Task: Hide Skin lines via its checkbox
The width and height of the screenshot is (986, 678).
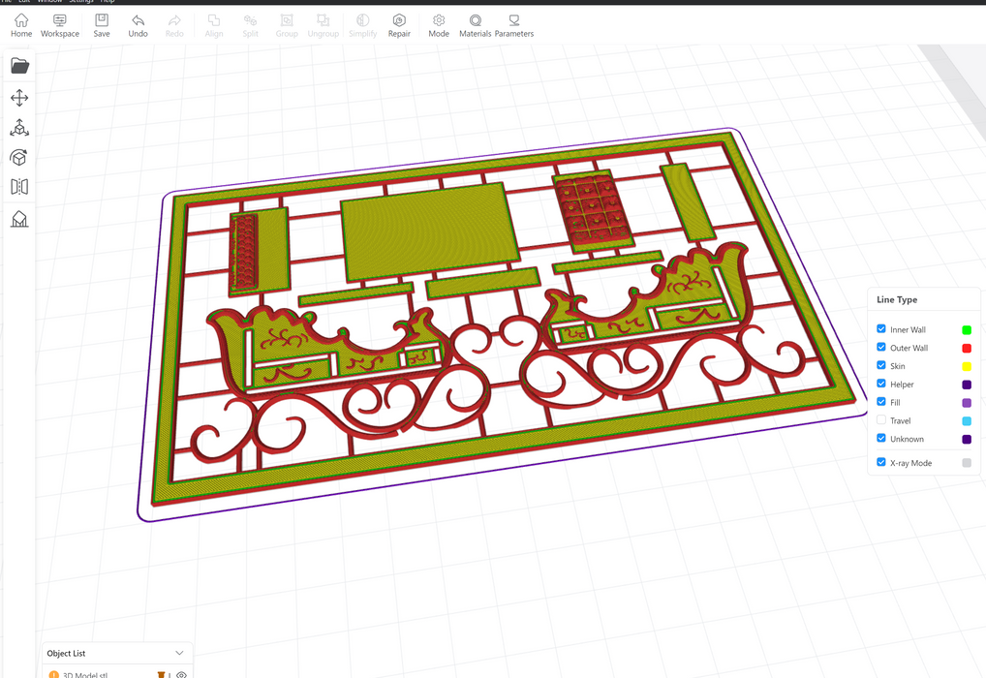Action: [881, 366]
